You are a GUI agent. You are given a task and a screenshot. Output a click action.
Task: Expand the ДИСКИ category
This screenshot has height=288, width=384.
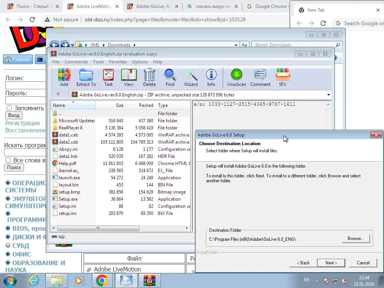(8, 237)
